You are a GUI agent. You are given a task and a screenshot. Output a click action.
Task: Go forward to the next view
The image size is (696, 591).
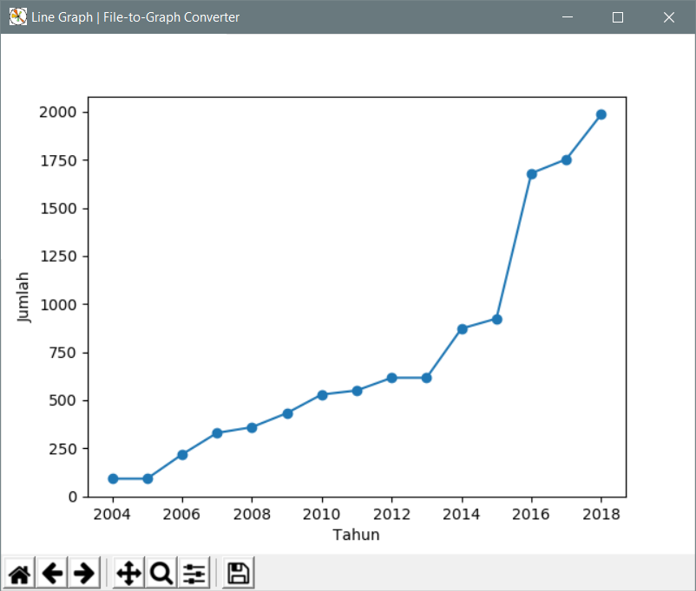tap(84, 574)
